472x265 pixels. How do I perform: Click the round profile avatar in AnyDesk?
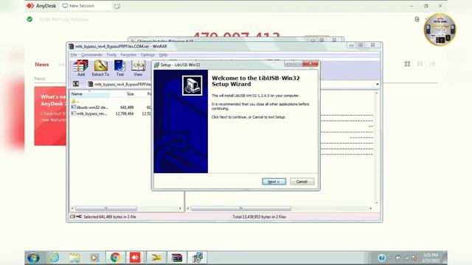[x=440, y=29]
